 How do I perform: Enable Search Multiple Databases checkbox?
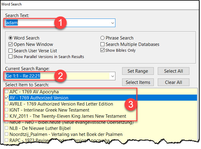tap(102, 44)
